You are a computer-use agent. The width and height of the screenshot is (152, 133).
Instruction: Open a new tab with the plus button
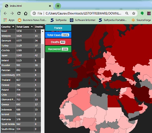coord(58,6)
